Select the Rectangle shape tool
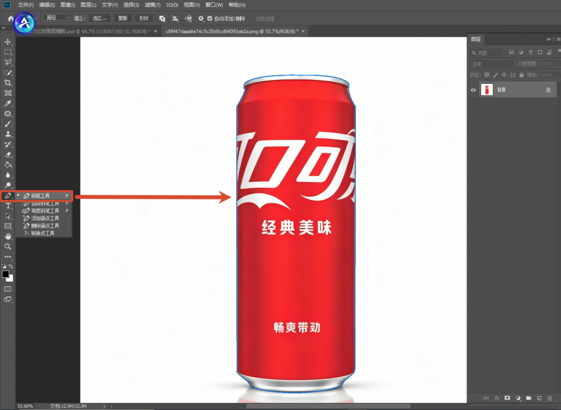The width and height of the screenshot is (561, 410). tap(8, 226)
